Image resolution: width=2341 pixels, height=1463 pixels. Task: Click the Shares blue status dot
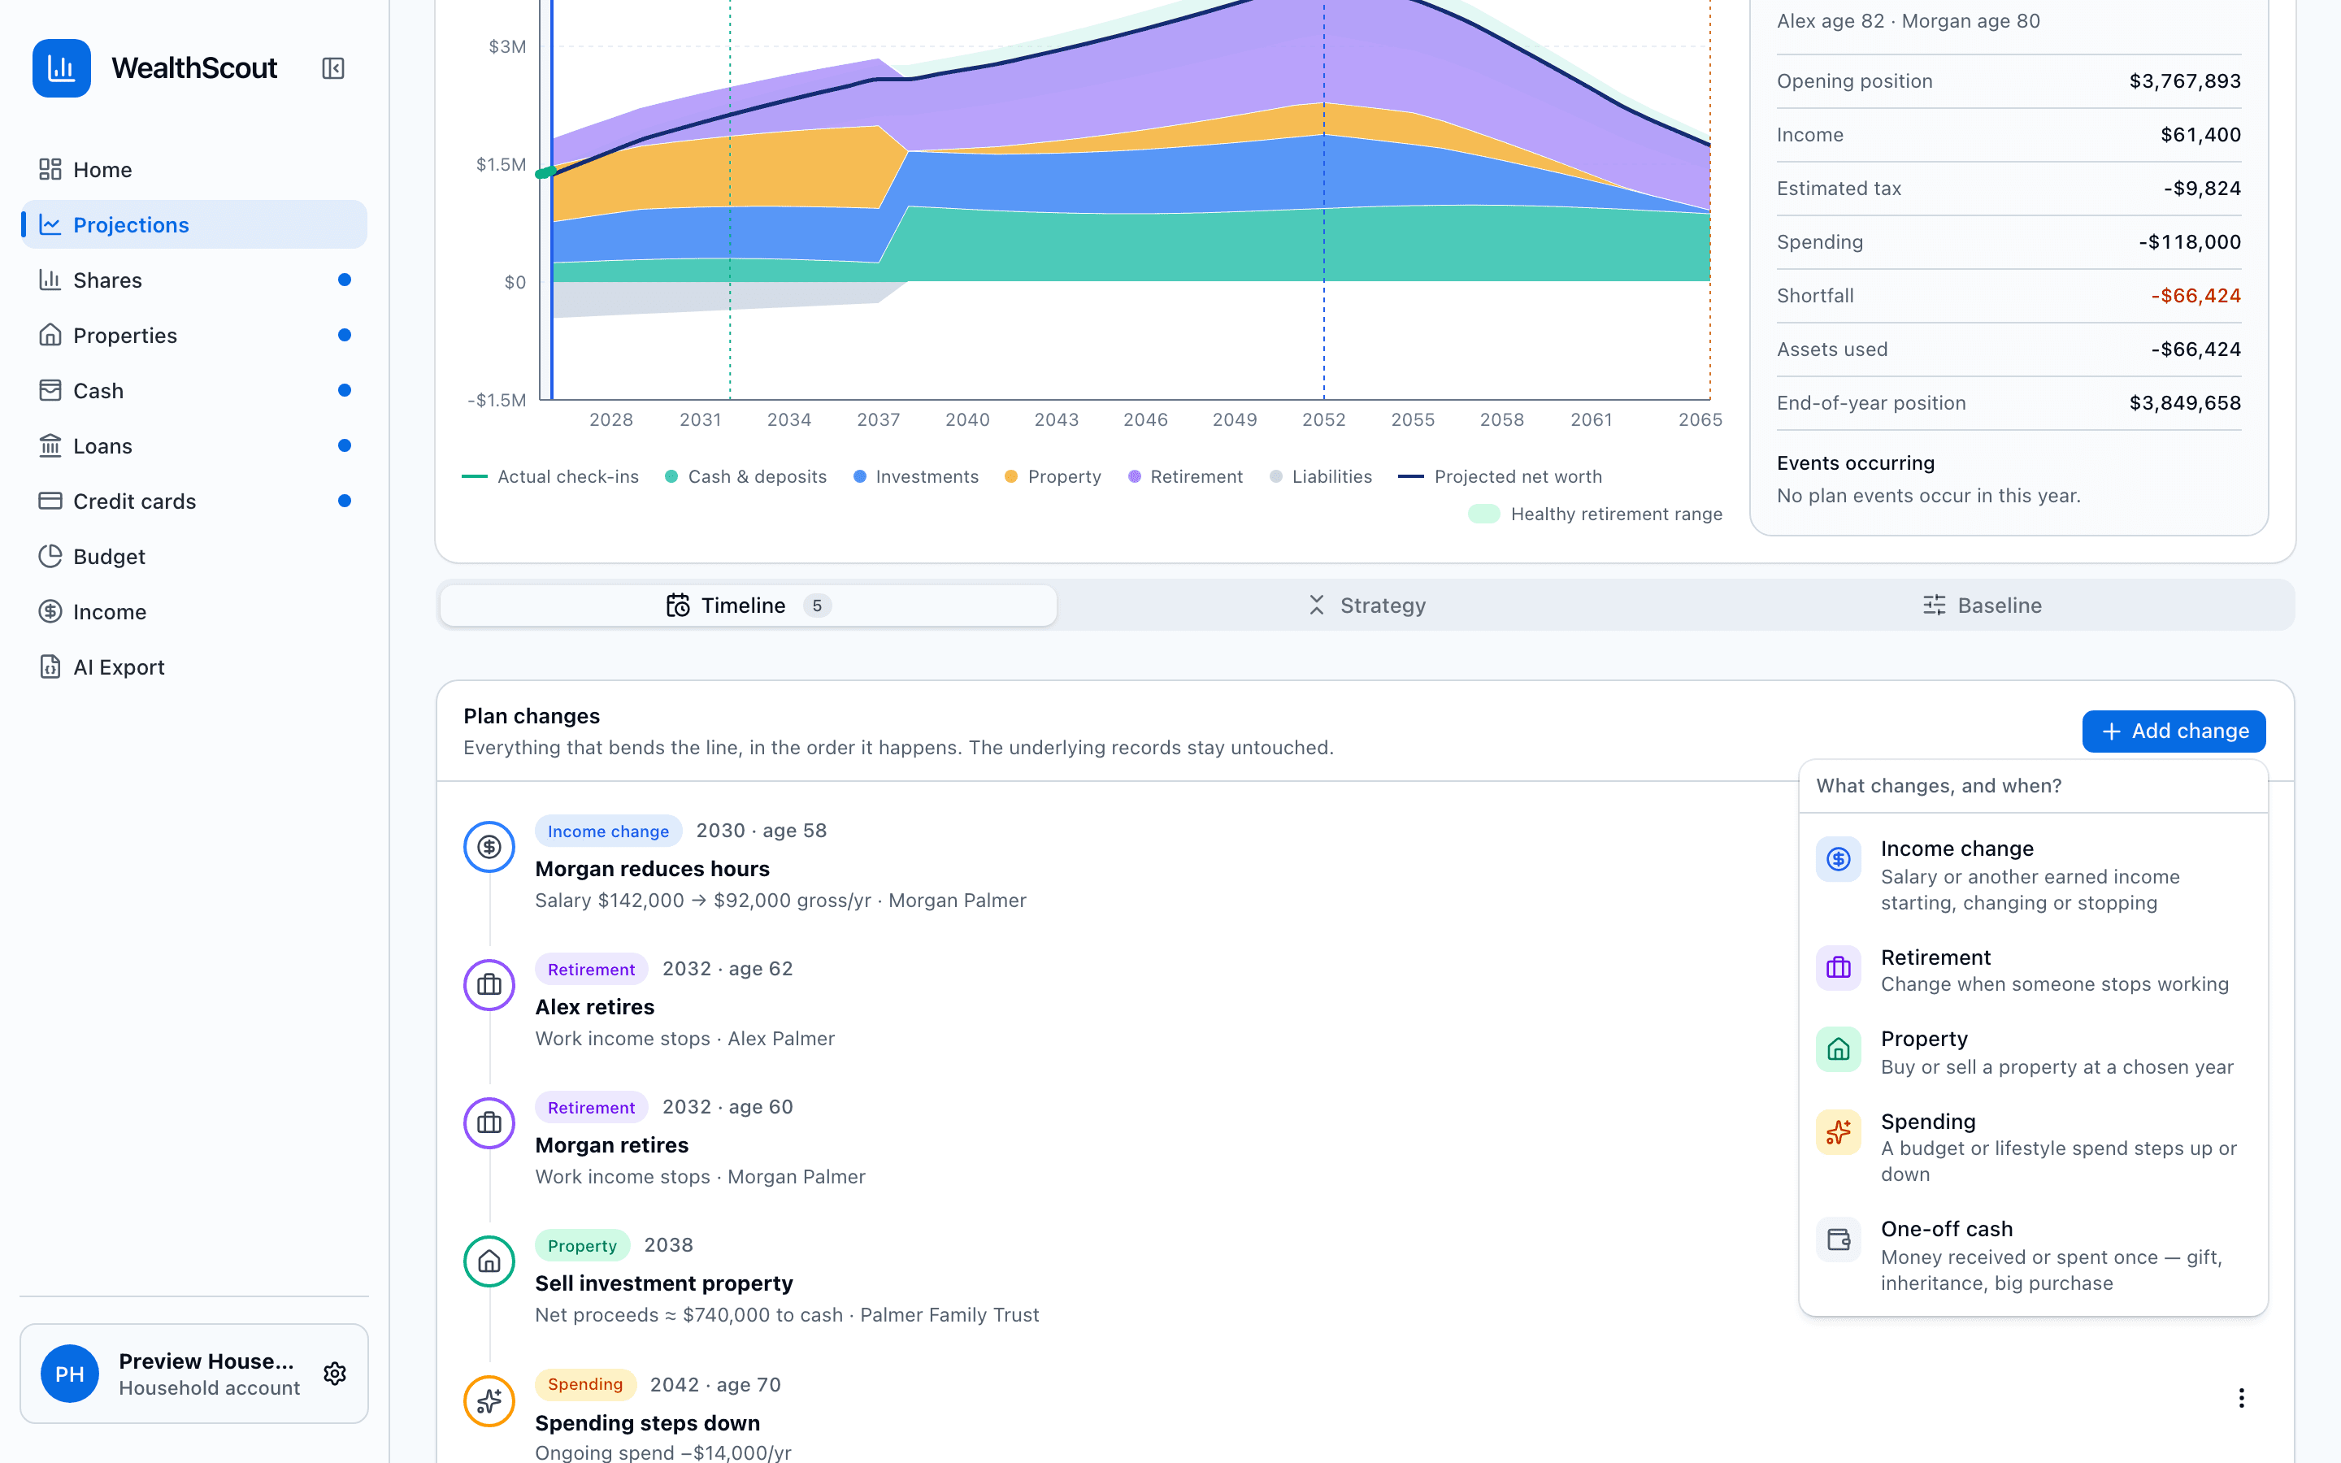[x=345, y=280]
